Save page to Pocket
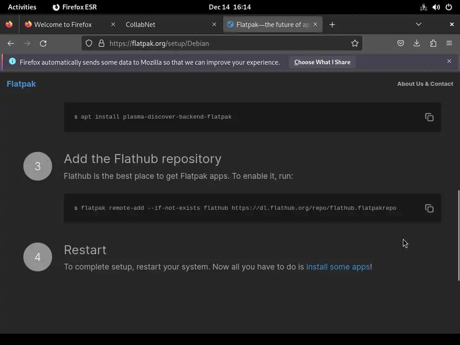The height and width of the screenshot is (345, 460). coord(401,43)
